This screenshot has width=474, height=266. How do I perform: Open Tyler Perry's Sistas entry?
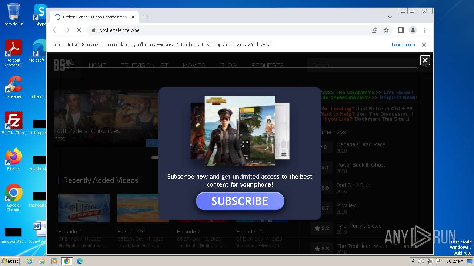pos(359,226)
